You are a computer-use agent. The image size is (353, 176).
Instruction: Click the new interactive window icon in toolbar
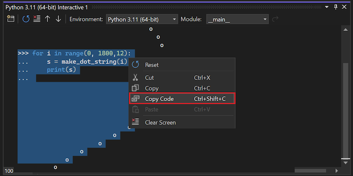tap(10, 19)
